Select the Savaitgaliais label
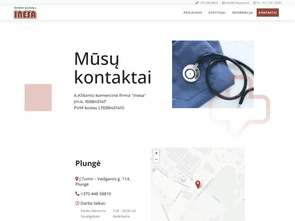The height and width of the screenshot is (221, 295). [90, 216]
